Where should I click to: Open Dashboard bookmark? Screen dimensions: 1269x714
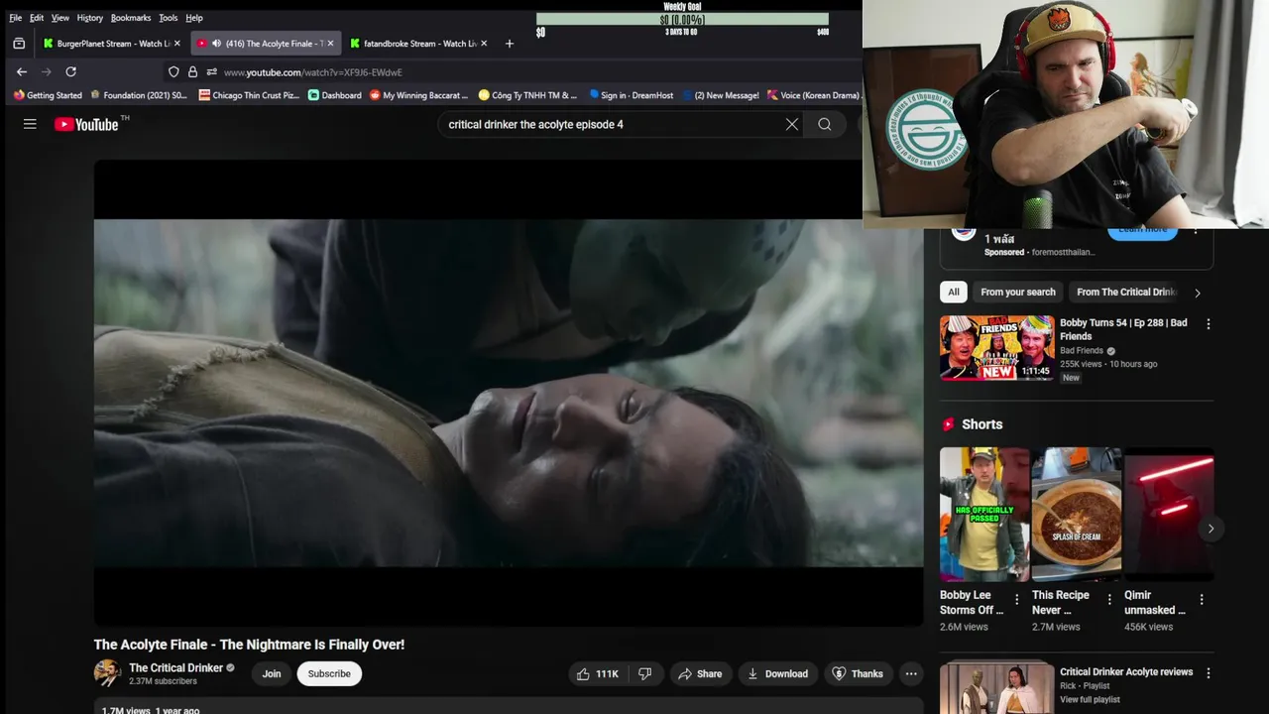pyautogui.click(x=335, y=95)
